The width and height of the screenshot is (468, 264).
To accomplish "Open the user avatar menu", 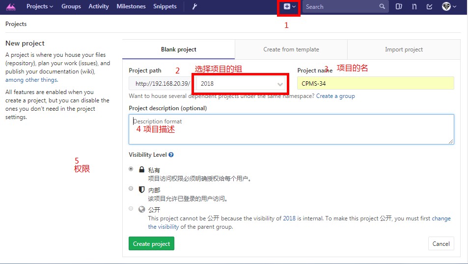I will click(449, 7).
